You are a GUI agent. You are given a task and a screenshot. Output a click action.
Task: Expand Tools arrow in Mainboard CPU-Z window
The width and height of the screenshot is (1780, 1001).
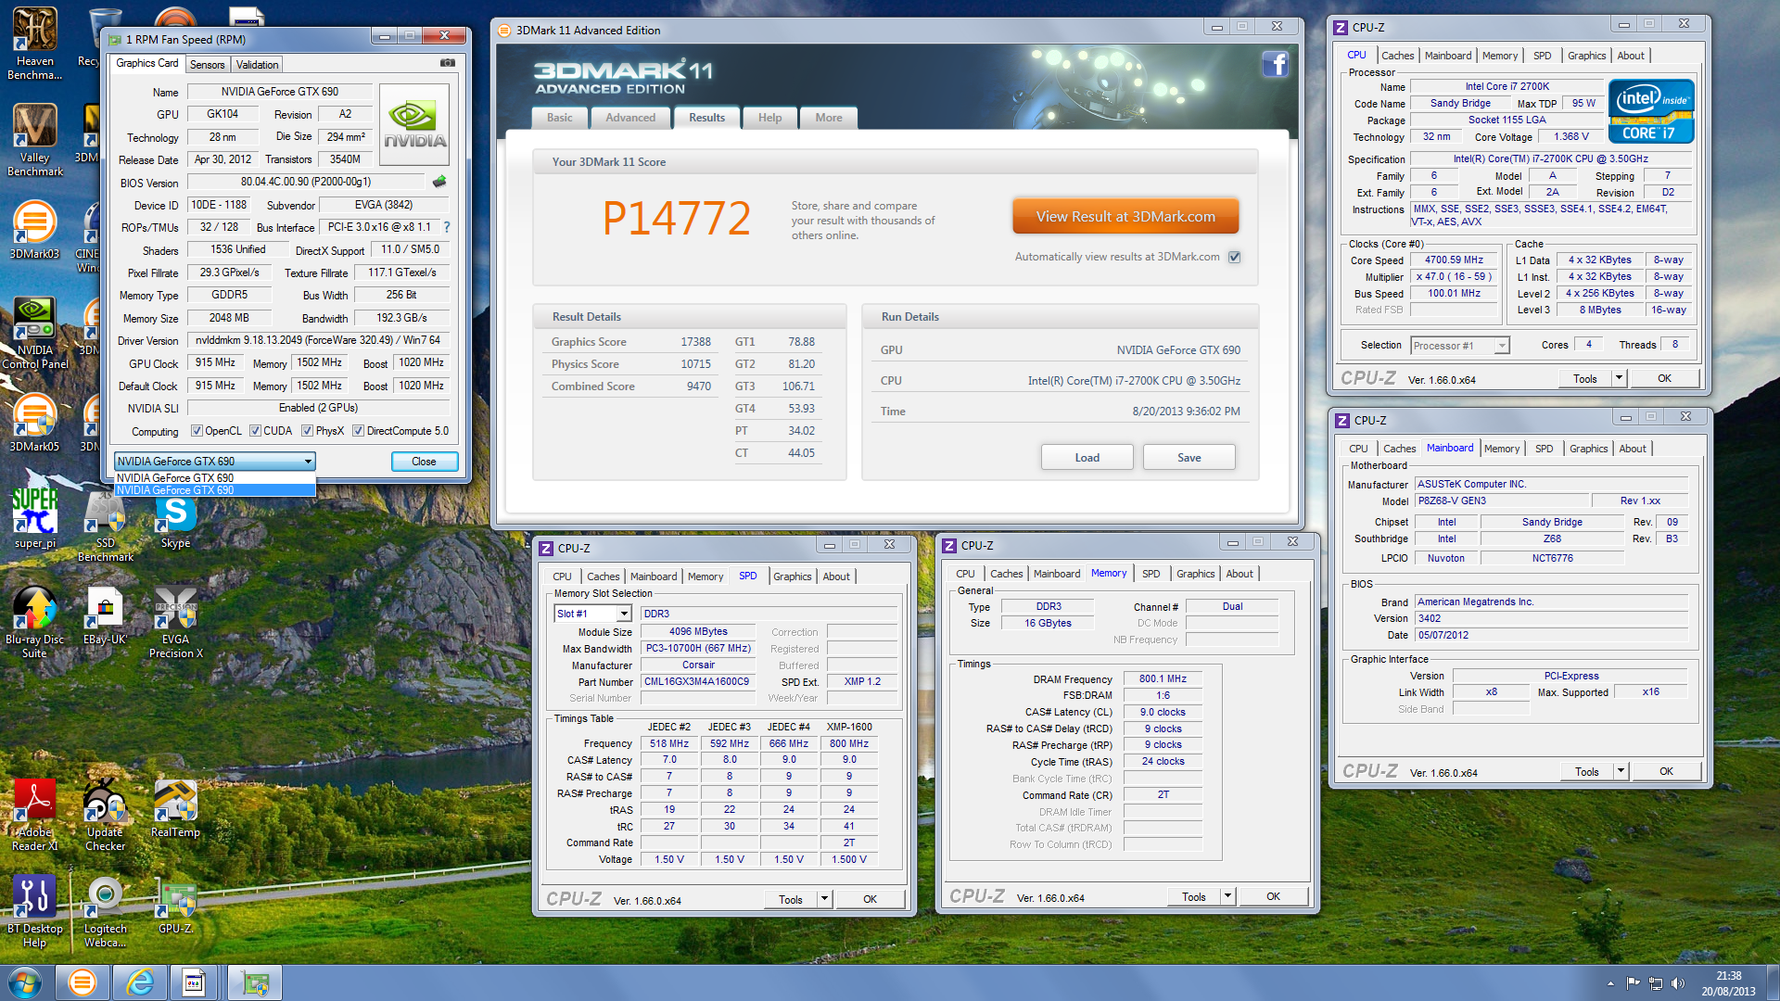point(1621,771)
